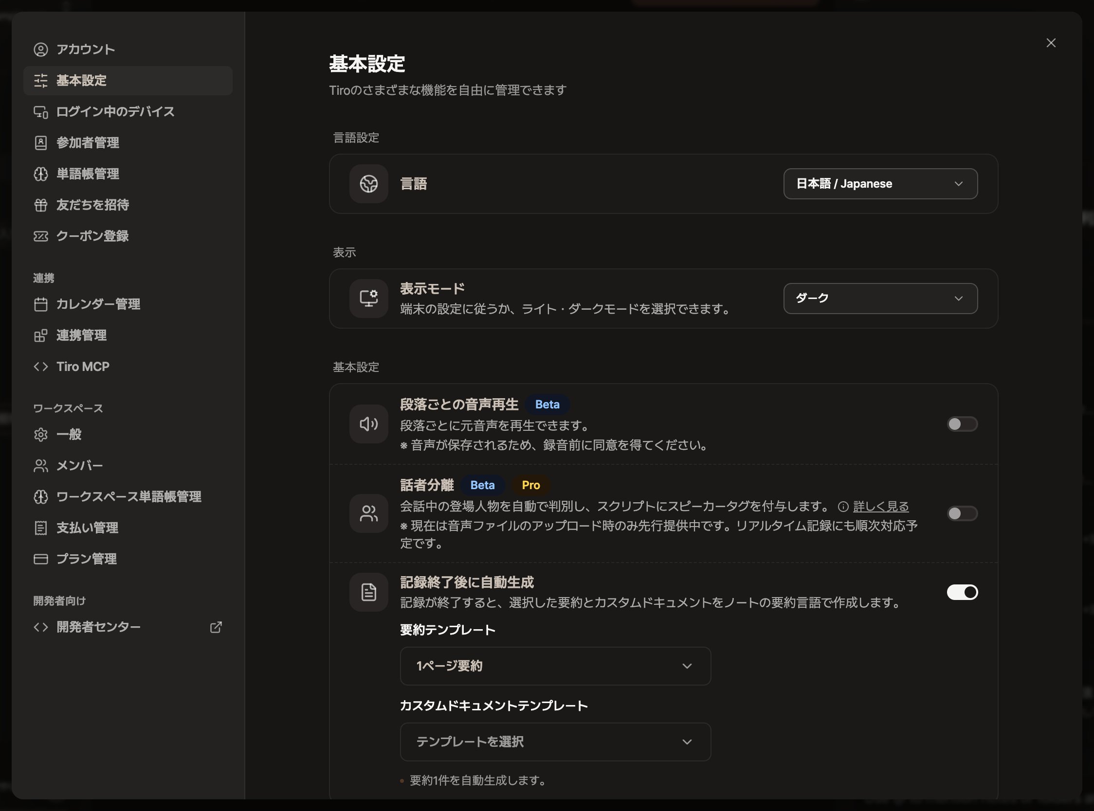This screenshot has width=1094, height=811.
Task: Turn on the 話者分離 toggle
Action: [x=962, y=513]
